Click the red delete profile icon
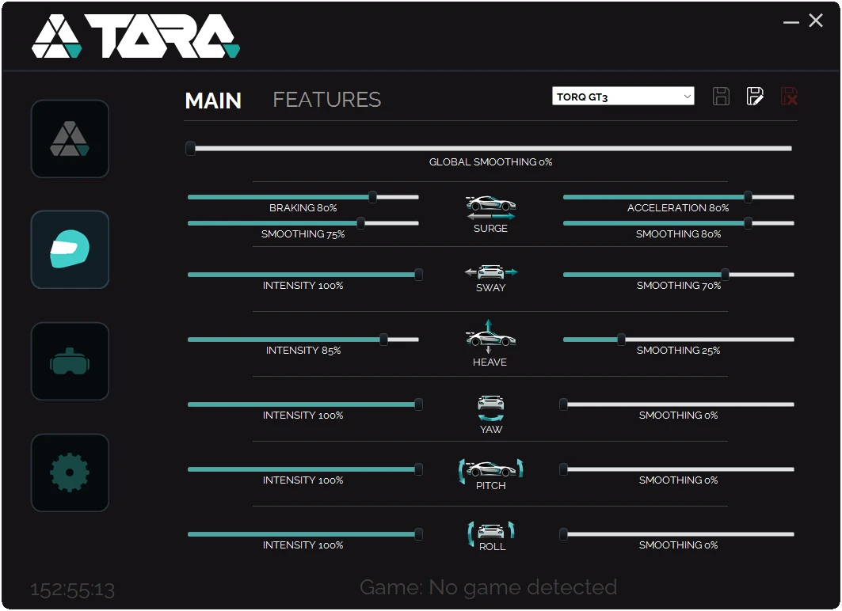This screenshot has height=611, width=842. pos(789,97)
